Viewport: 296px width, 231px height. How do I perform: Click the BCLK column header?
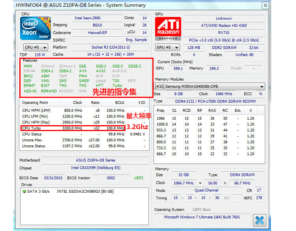tap(114, 103)
